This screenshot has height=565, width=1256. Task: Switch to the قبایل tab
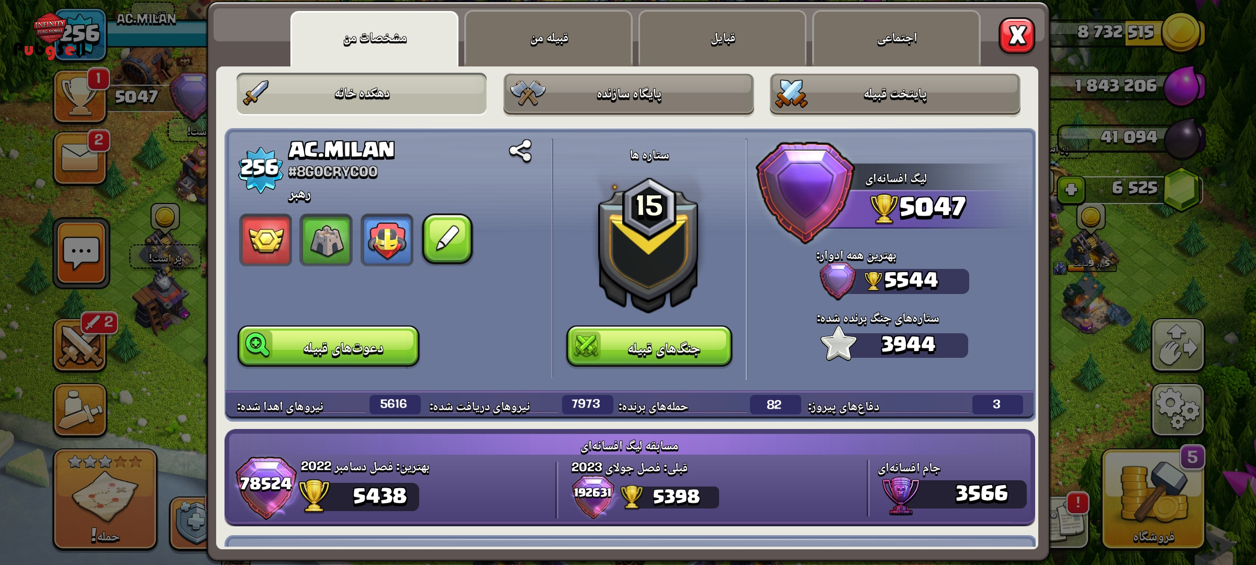point(722,39)
